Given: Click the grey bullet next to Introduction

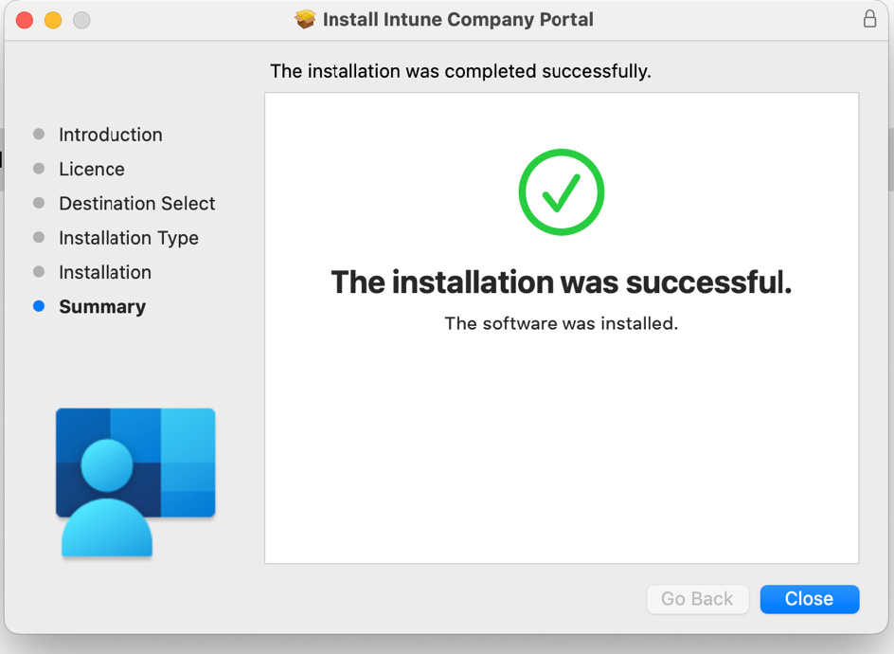Looking at the screenshot, I should click(39, 134).
